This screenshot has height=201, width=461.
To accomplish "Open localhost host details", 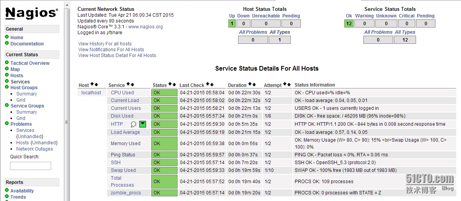I will coord(91,93).
